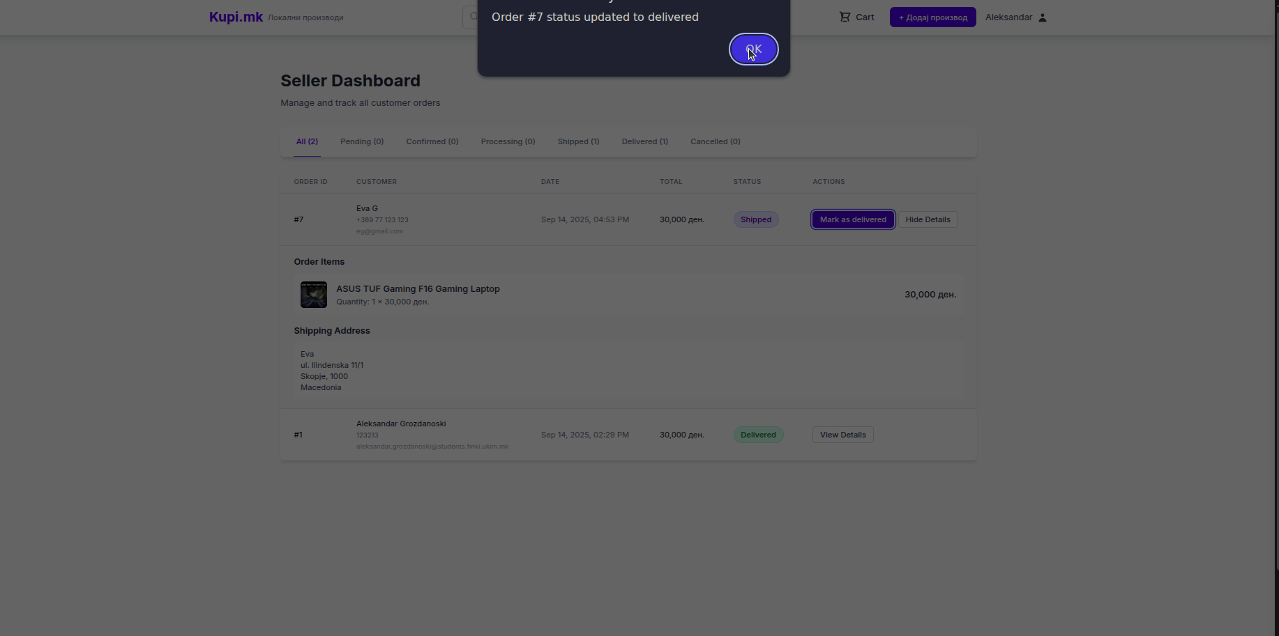Switch to the Pending (0) tab
The image size is (1279, 636).
coord(362,141)
